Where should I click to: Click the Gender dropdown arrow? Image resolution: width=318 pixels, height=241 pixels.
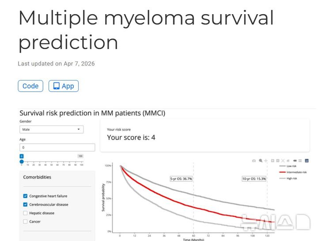pos(79,129)
